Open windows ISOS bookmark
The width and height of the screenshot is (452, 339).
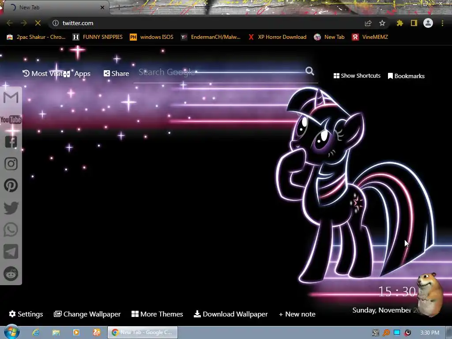[152, 37]
